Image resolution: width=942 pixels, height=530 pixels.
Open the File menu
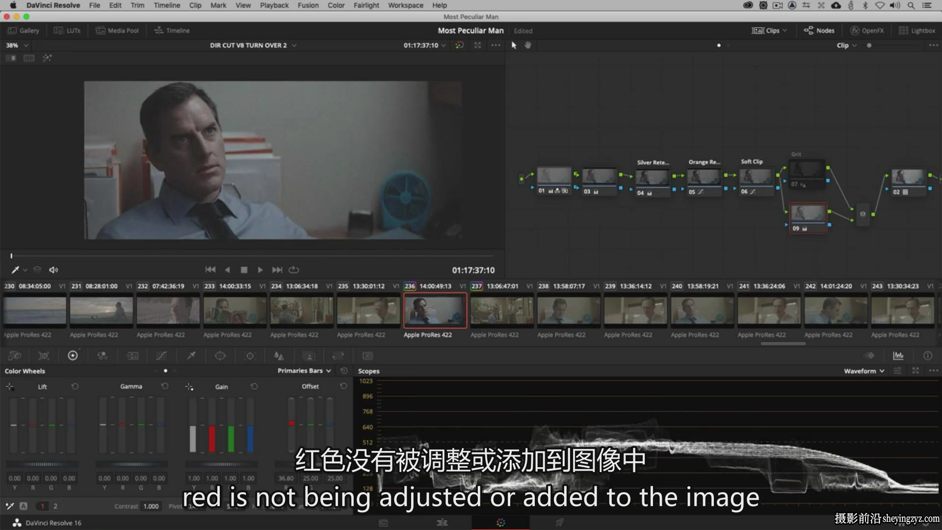pyautogui.click(x=94, y=5)
